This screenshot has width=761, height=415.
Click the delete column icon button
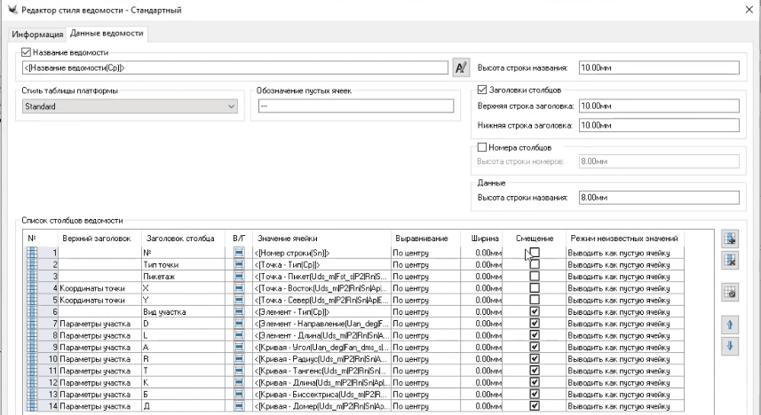pyautogui.click(x=732, y=261)
